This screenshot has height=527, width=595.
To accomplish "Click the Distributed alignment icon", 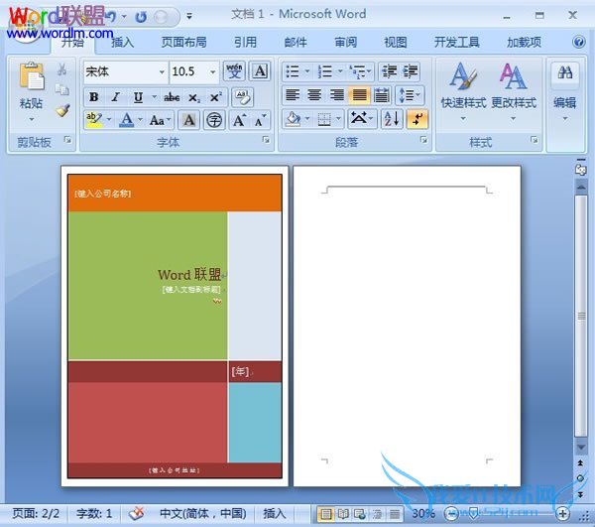I will click(381, 95).
